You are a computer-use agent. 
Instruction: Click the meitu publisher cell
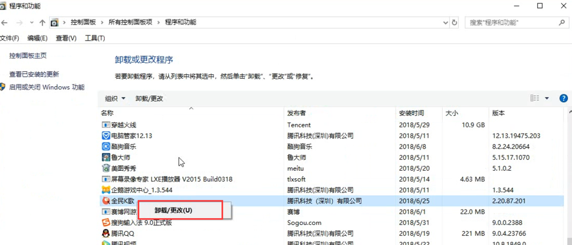[295, 168]
